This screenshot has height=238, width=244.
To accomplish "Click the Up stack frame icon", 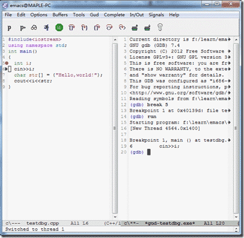I will tap(134, 28).
